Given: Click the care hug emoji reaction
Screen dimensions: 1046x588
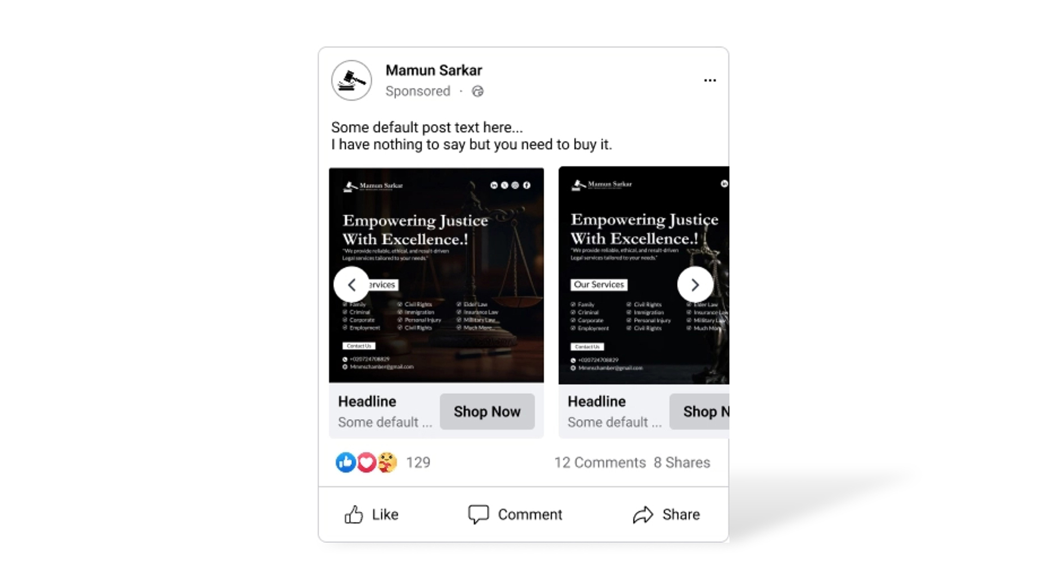Looking at the screenshot, I should click(387, 462).
